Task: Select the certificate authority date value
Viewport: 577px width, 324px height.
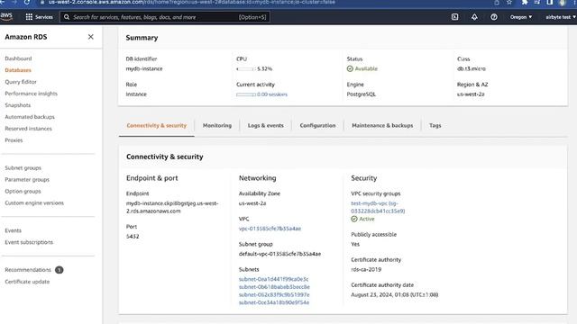Action: tap(395, 294)
